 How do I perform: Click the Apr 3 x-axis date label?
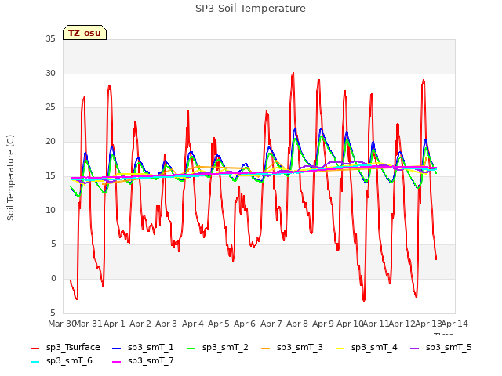coord(166,324)
